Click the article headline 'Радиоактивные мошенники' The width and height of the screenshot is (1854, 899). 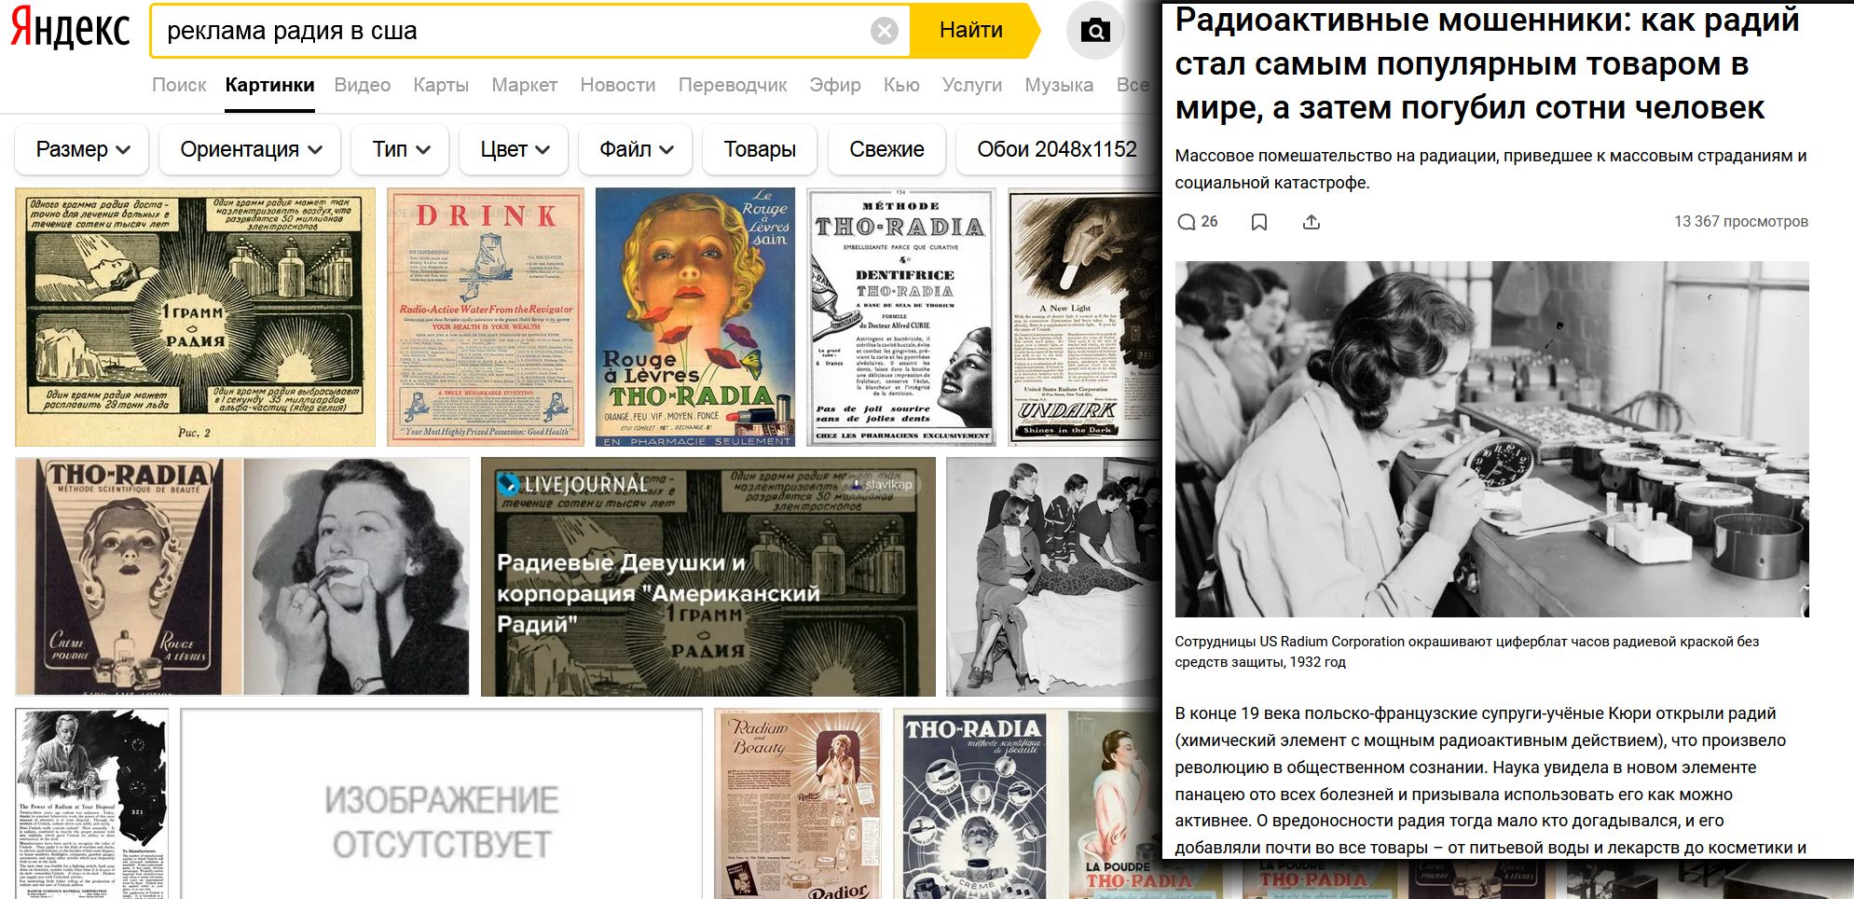(x=1488, y=63)
